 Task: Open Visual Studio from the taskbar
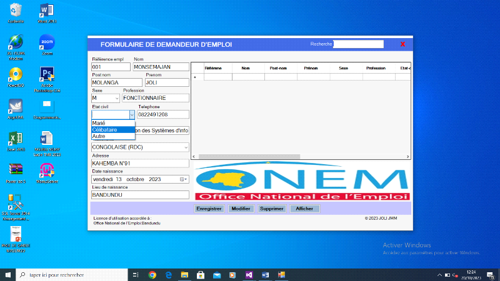point(248,275)
